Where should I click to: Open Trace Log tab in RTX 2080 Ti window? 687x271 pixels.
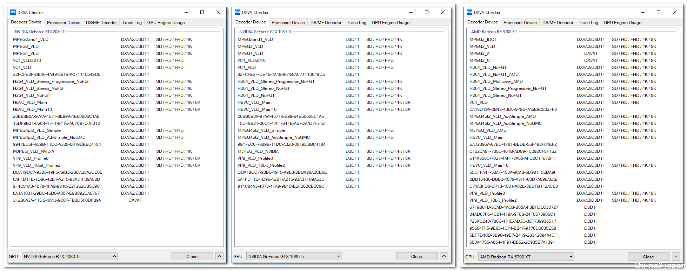[x=132, y=22]
